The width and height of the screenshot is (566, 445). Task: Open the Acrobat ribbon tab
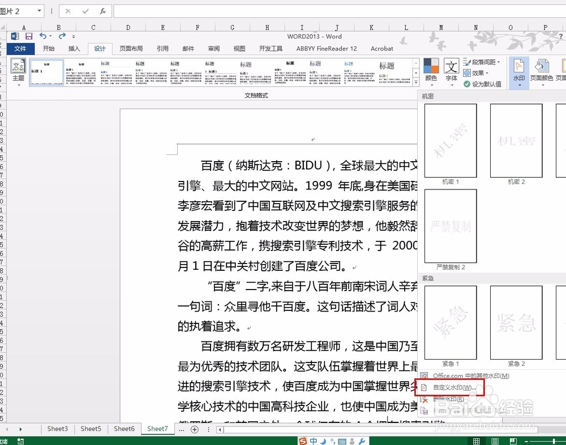(381, 49)
